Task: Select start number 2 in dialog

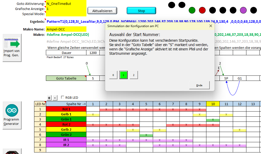Action: coord(134,75)
